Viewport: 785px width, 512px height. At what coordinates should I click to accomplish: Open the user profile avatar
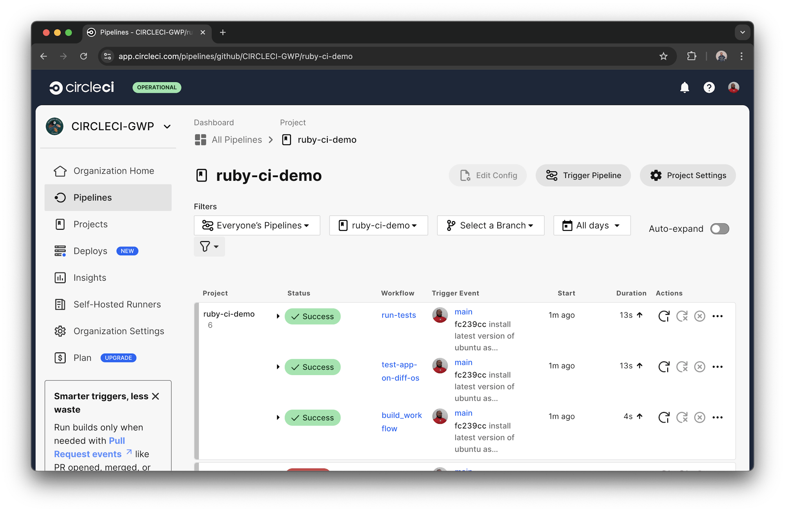(x=734, y=87)
